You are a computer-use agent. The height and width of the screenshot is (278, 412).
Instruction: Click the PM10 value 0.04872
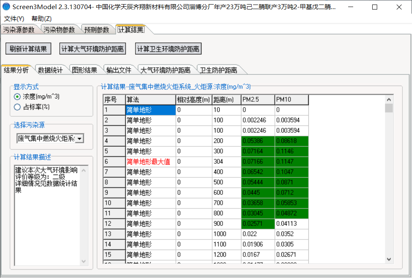[x=292, y=213]
